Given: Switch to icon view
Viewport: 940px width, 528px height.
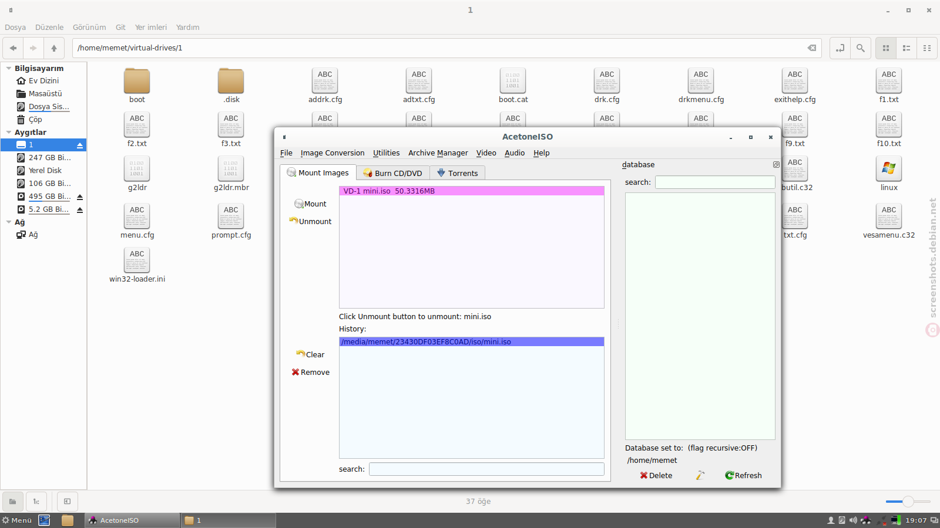Looking at the screenshot, I should coord(886,48).
